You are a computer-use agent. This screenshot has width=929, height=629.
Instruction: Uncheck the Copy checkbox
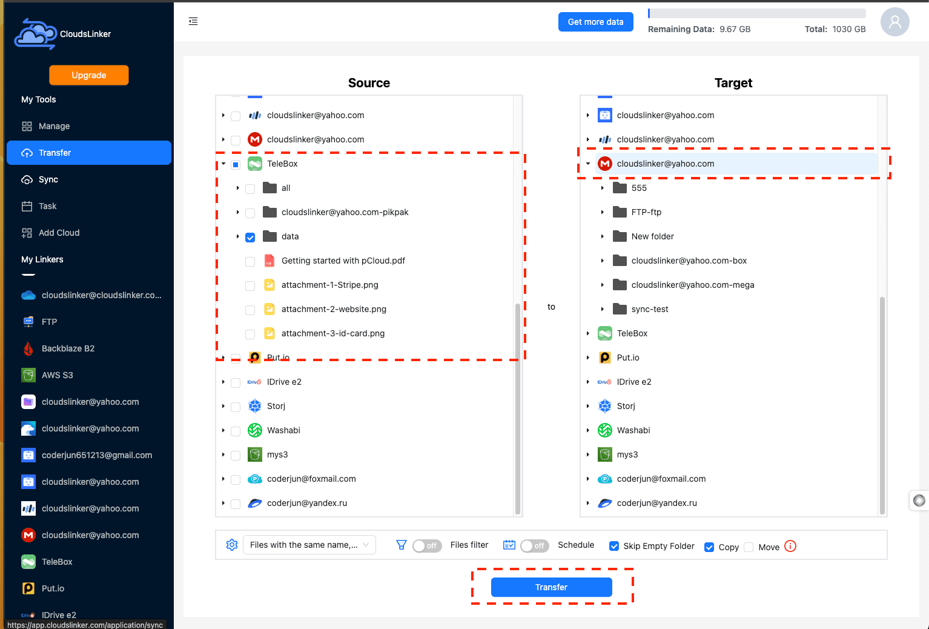[709, 547]
